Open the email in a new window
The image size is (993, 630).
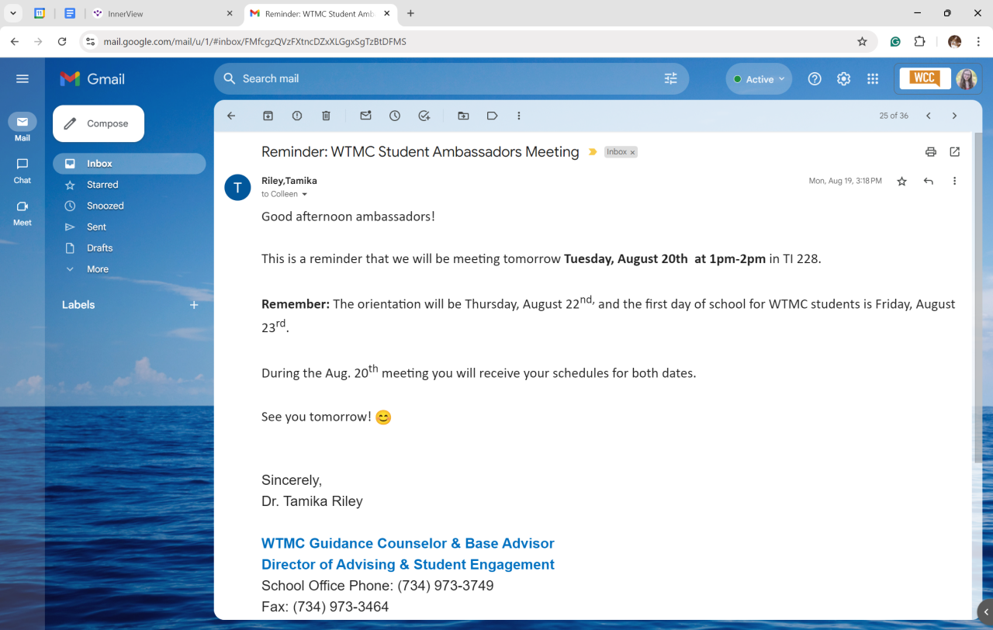(x=954, y=152)
